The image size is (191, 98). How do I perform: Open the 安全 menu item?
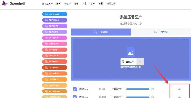(84, 3)
